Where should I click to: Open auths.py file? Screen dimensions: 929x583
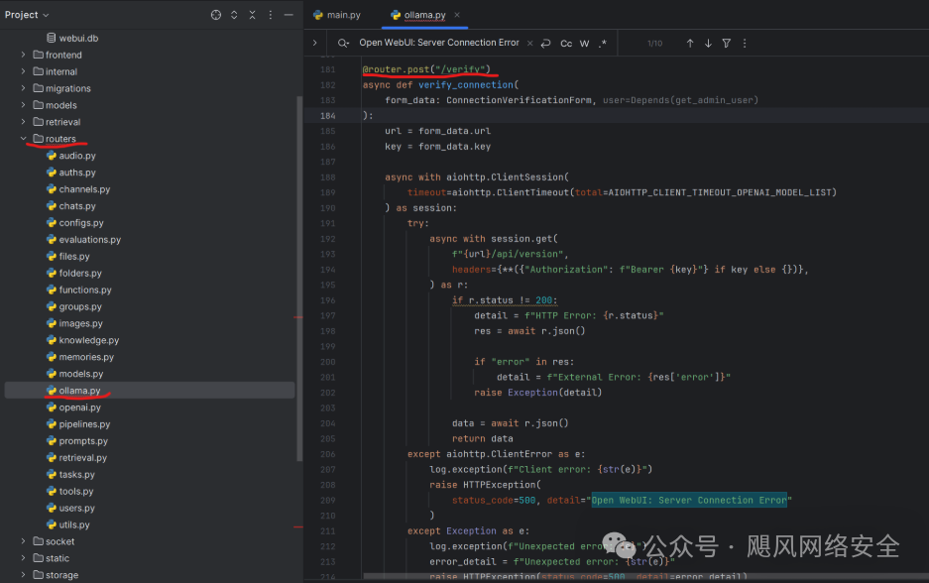71,172
